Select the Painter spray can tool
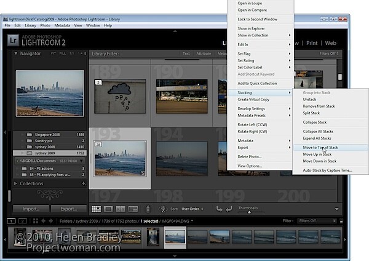Image resolution: width=369 pixels, height=261 pixels. point(148,209)
